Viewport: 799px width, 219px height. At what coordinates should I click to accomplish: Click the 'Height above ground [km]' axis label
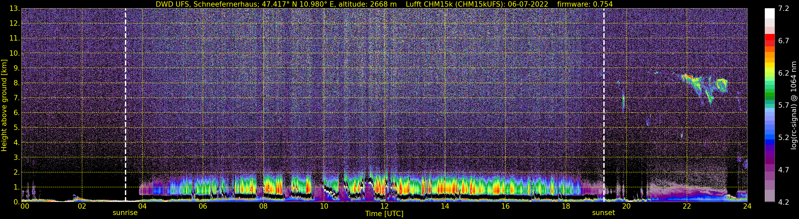(4, 105)
